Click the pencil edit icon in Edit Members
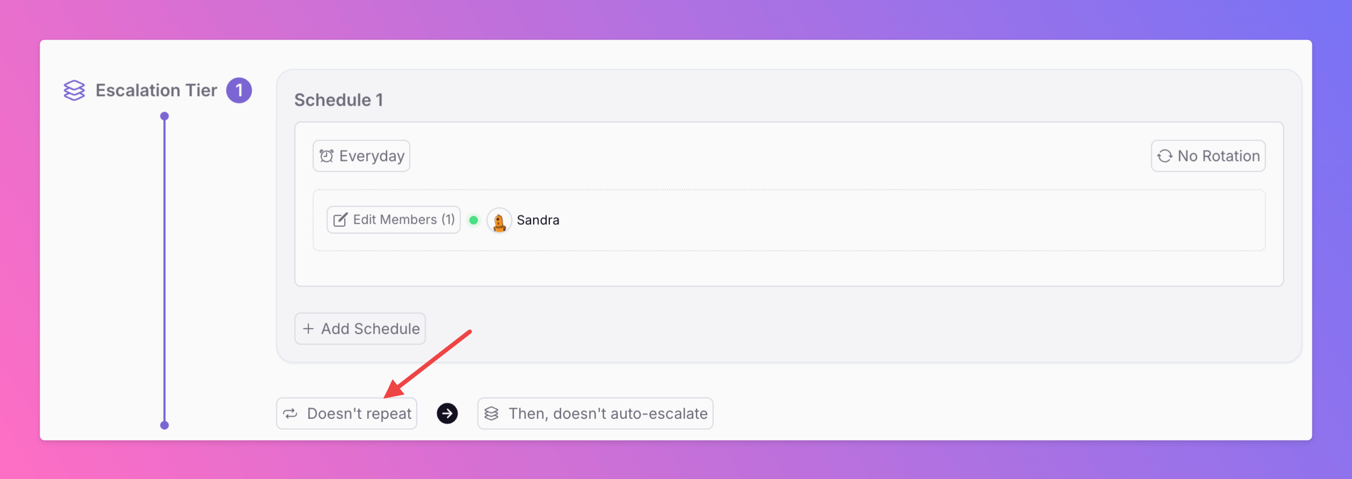 340,220
